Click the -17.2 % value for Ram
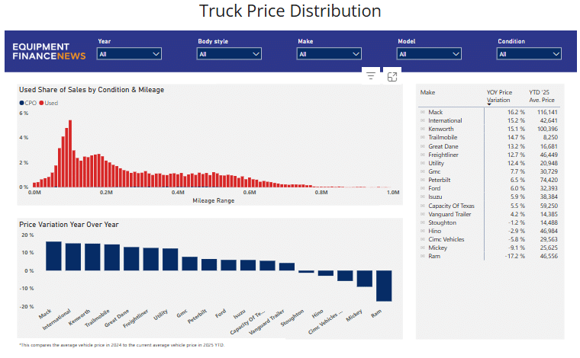580x358 pixels. pos(515,256)
